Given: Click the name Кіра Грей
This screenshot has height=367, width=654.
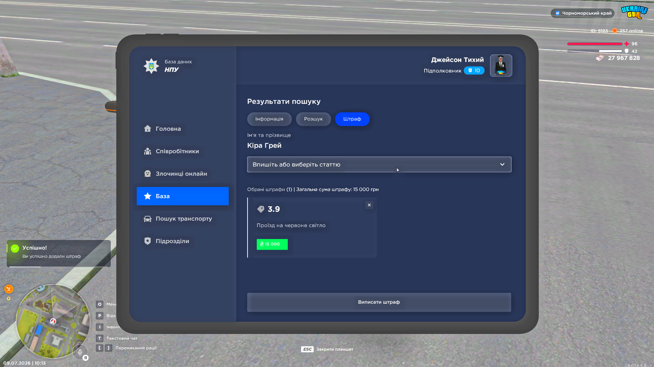Looking at the screenshot, I should coord(264,145).
